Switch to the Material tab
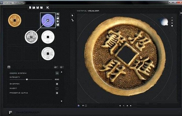Viewport: 182px width, 116px height. tap(82, 11)
